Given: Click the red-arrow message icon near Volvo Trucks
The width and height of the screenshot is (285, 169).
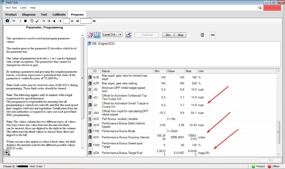Looking at the screenshot, I should (x=260, y=8).
